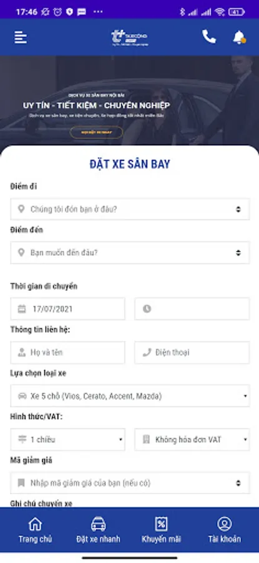259x563 pixels.
Task: Go to Trang chủ home tab
Action: click(x=35, y=530)
